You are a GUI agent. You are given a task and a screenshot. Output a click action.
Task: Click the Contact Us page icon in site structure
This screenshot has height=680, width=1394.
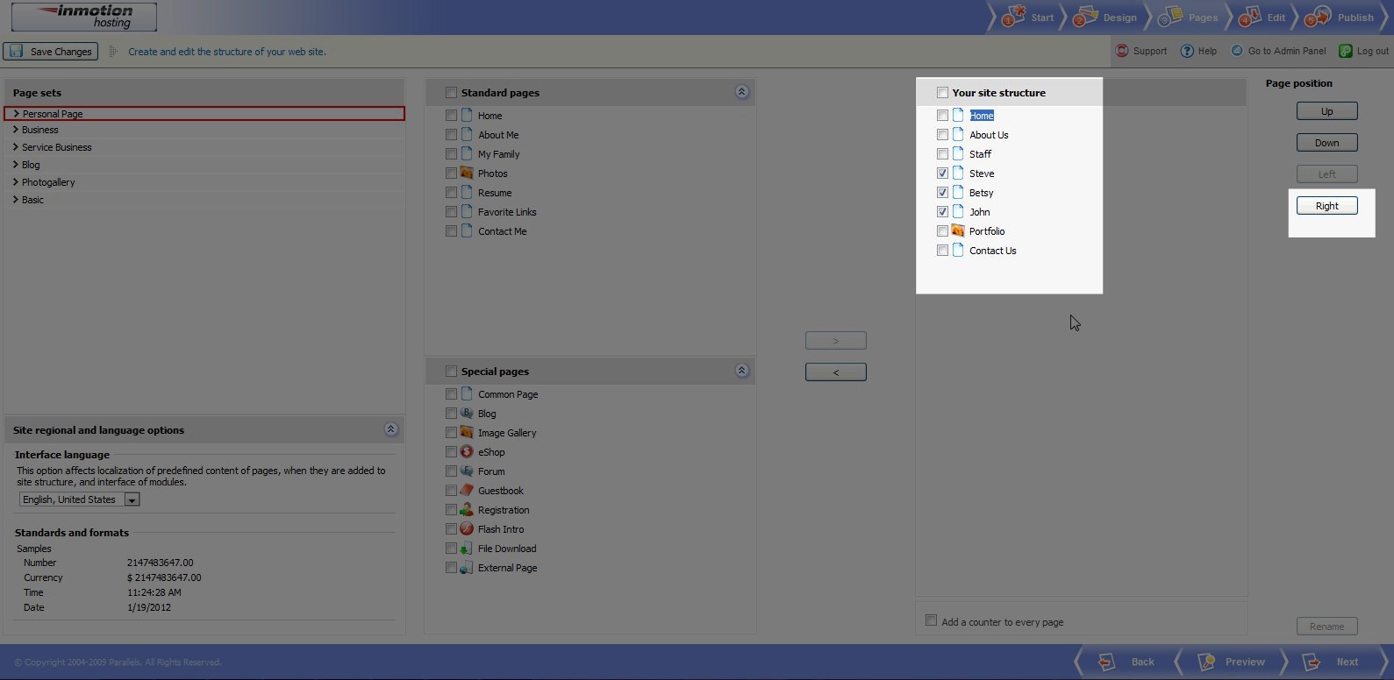pos(958,251)
